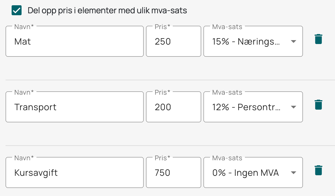This screenshot has height=196, width=335.
Task: Click the Navn field containing Transport
Action: pyautogui.click(x=75, y=107)
